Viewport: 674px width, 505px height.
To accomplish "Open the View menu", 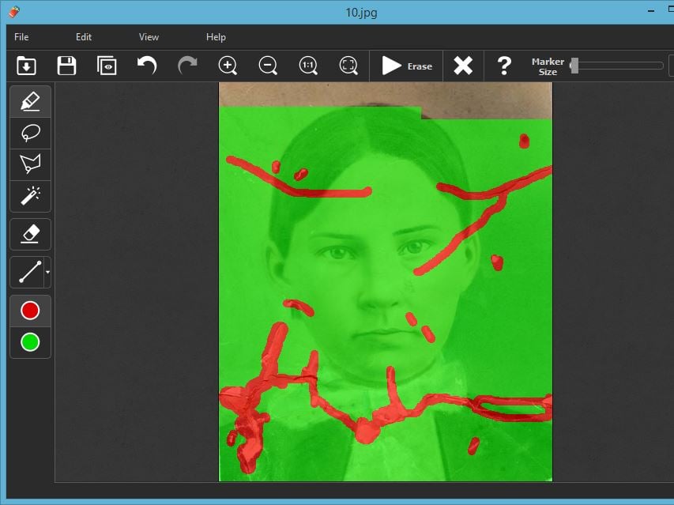I will (x=149, y=36).
